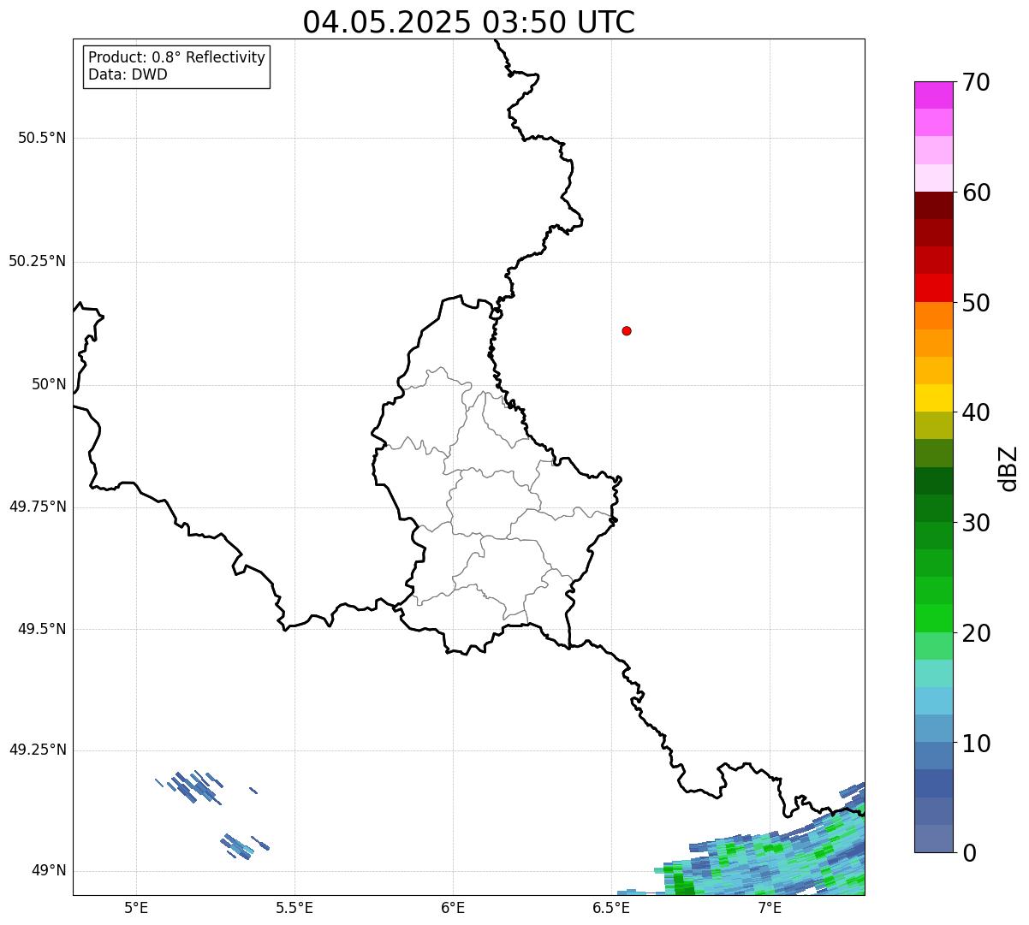
Task: Click the 30 tick on the colorbar
Action: point(976,523)
